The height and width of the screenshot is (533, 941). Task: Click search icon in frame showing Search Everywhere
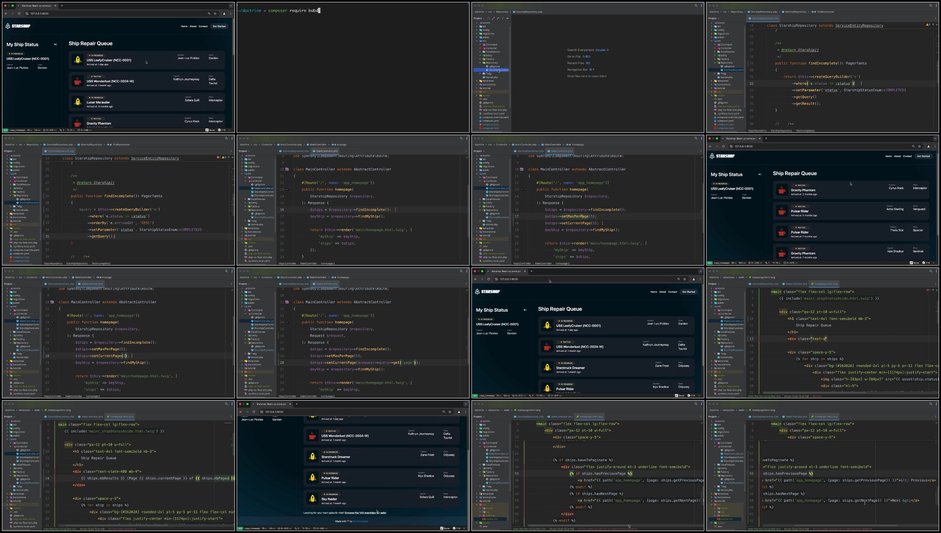[696, 5]
